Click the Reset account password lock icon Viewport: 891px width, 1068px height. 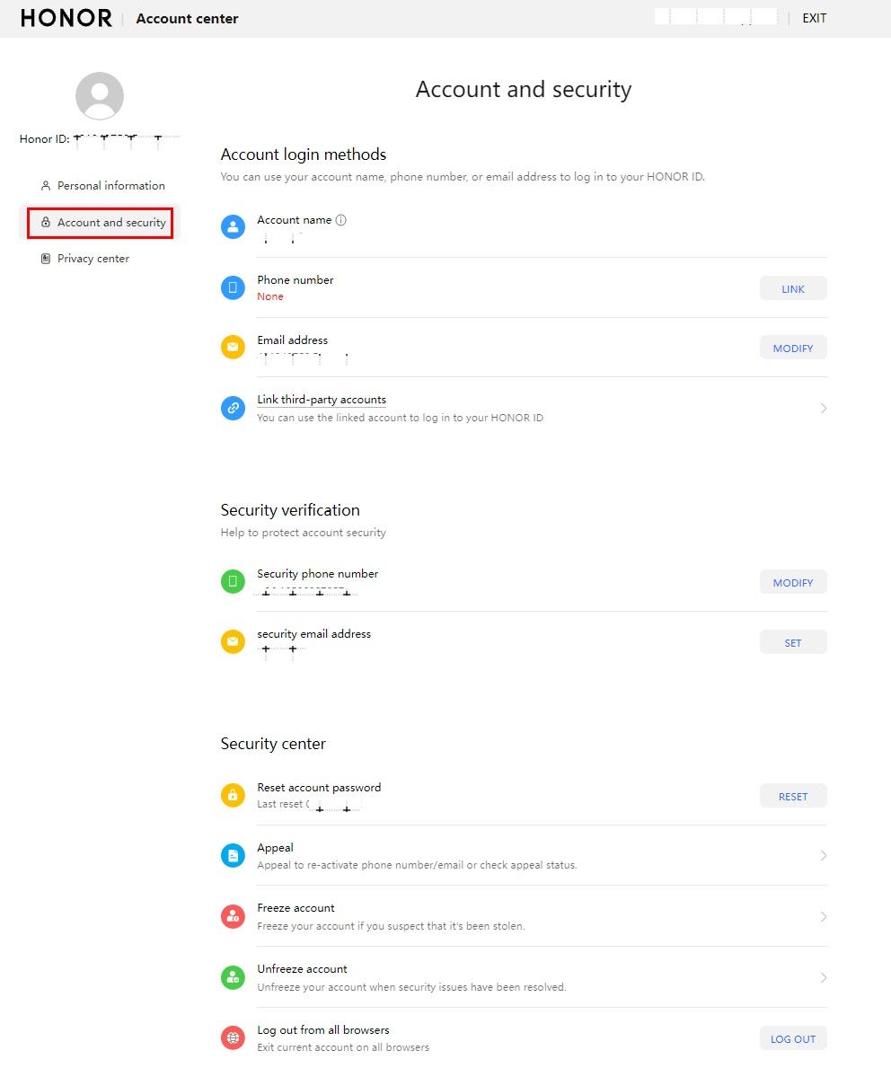(233, 795)
